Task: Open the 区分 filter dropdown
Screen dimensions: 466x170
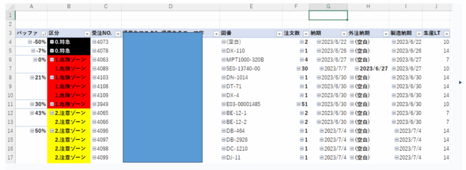Action: coord(87,34)
